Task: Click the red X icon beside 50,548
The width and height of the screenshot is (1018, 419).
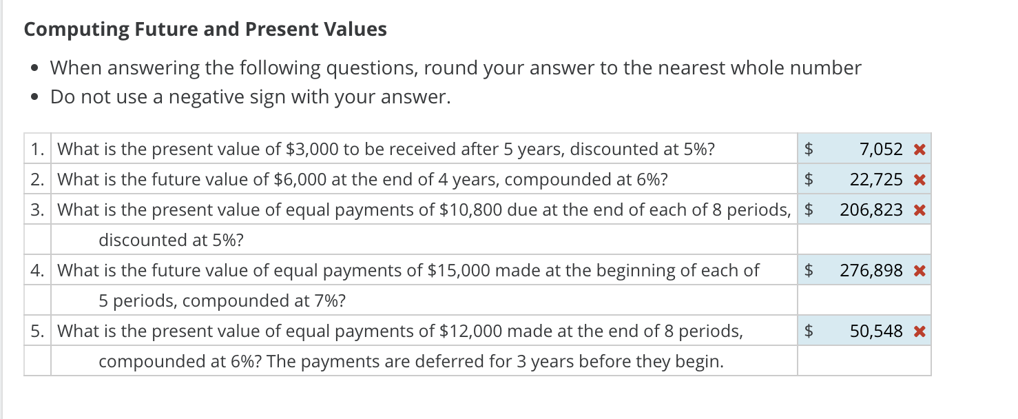Action: pyautogui.click(x=919, y=331)
